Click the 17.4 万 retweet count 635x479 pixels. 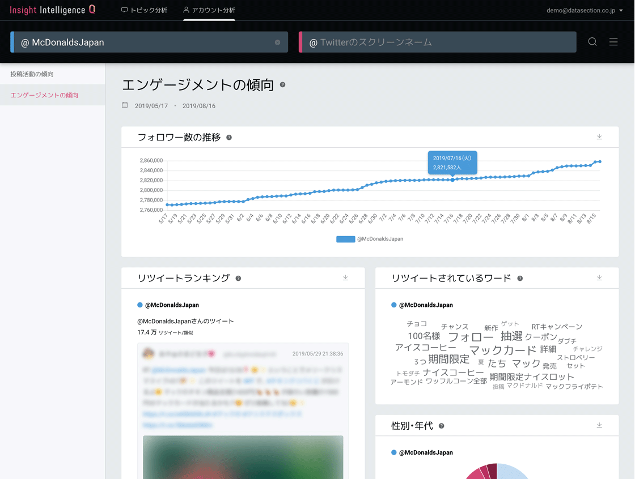coord(147,332)
